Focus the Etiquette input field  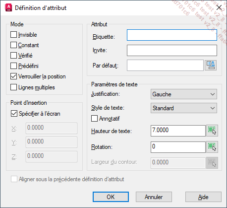tap(172, 35)
